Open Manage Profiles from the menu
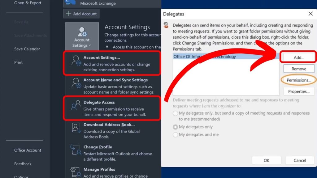Screen dimensions: 317x178 coord(112,172)
